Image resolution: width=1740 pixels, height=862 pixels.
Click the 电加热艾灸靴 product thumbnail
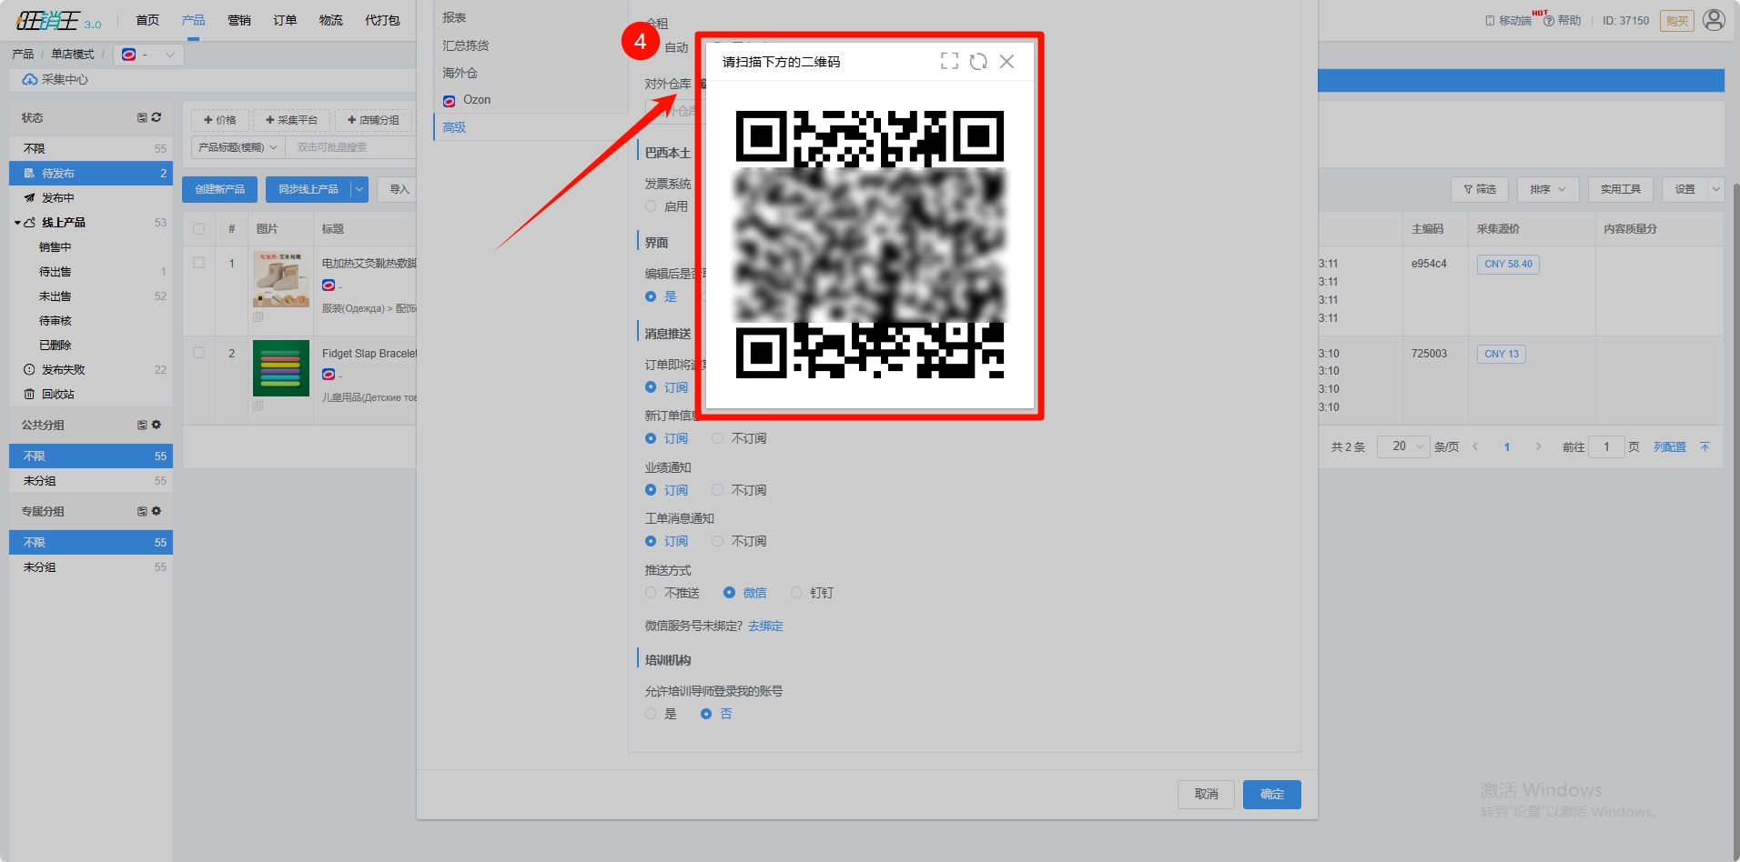[x=280, y=280]
